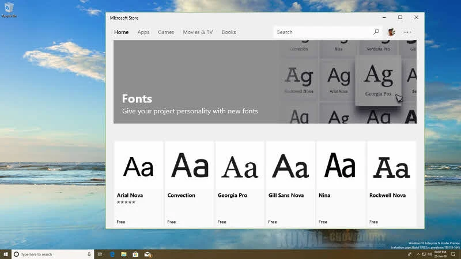Open File Explorer from the taskbar
The height and width of the screenshot is (259, 461).
tap(124, 254)
